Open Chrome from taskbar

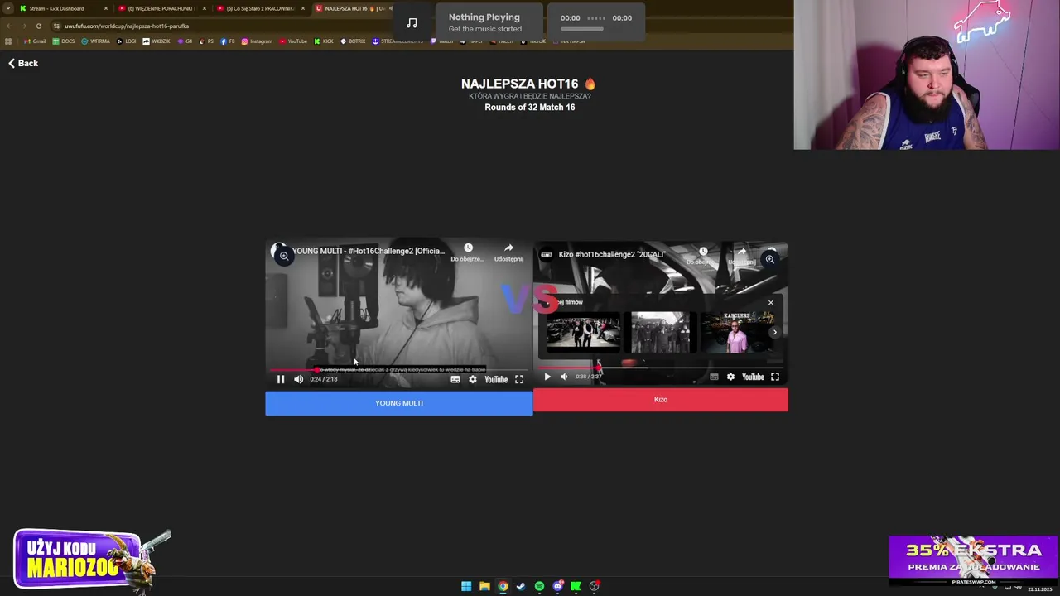click(503, 586)
